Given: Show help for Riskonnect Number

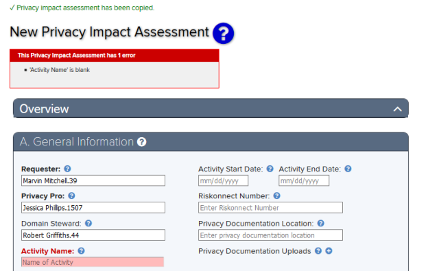Looking at the screenshot, I should point(277,196).
